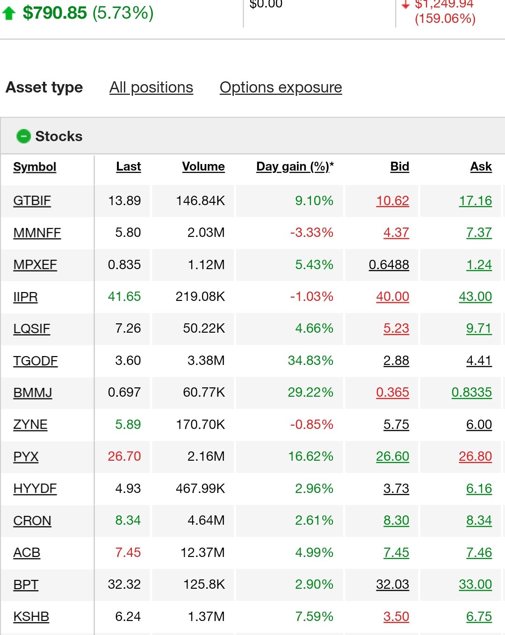Click GTBIF ask price 17.16
The image size is (505, 635).
coord(476,200)
